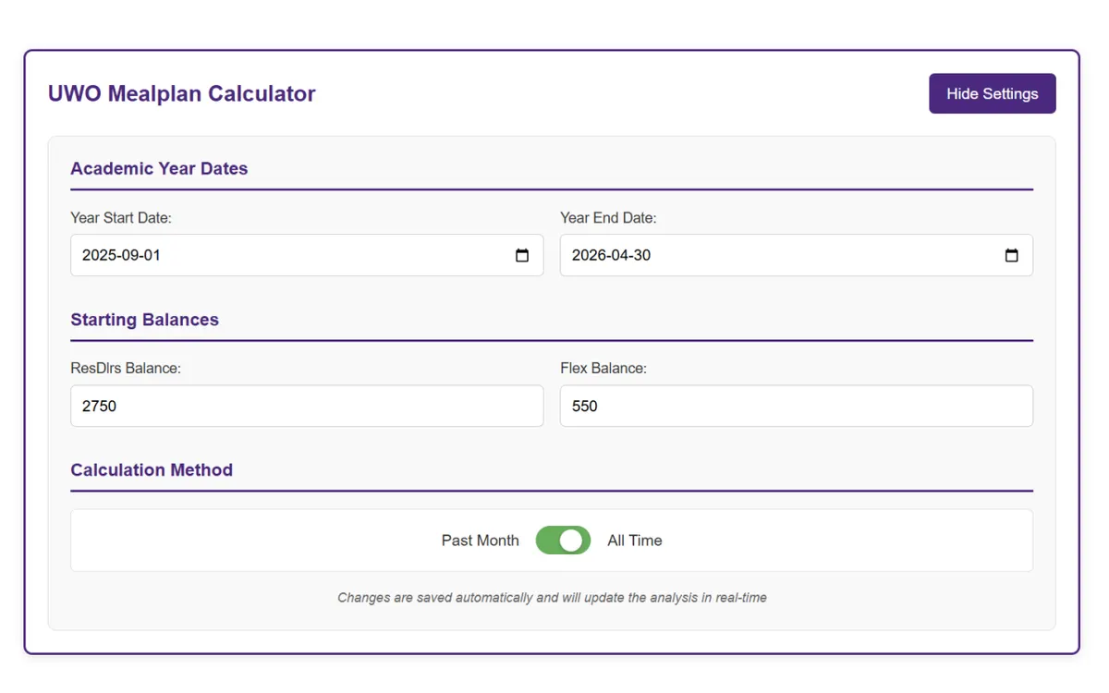
Task: Edit the ResDlrs Balance input
Action: click(x=307, y=406)
